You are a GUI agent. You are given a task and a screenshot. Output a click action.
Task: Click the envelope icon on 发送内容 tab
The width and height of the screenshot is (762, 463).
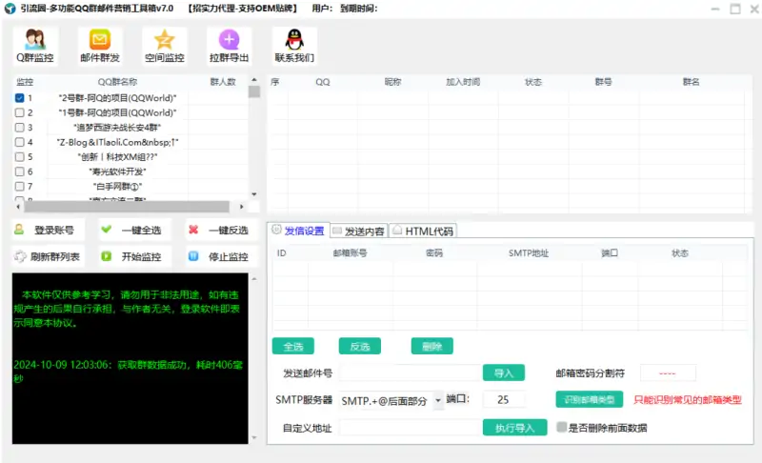point(337,231)
